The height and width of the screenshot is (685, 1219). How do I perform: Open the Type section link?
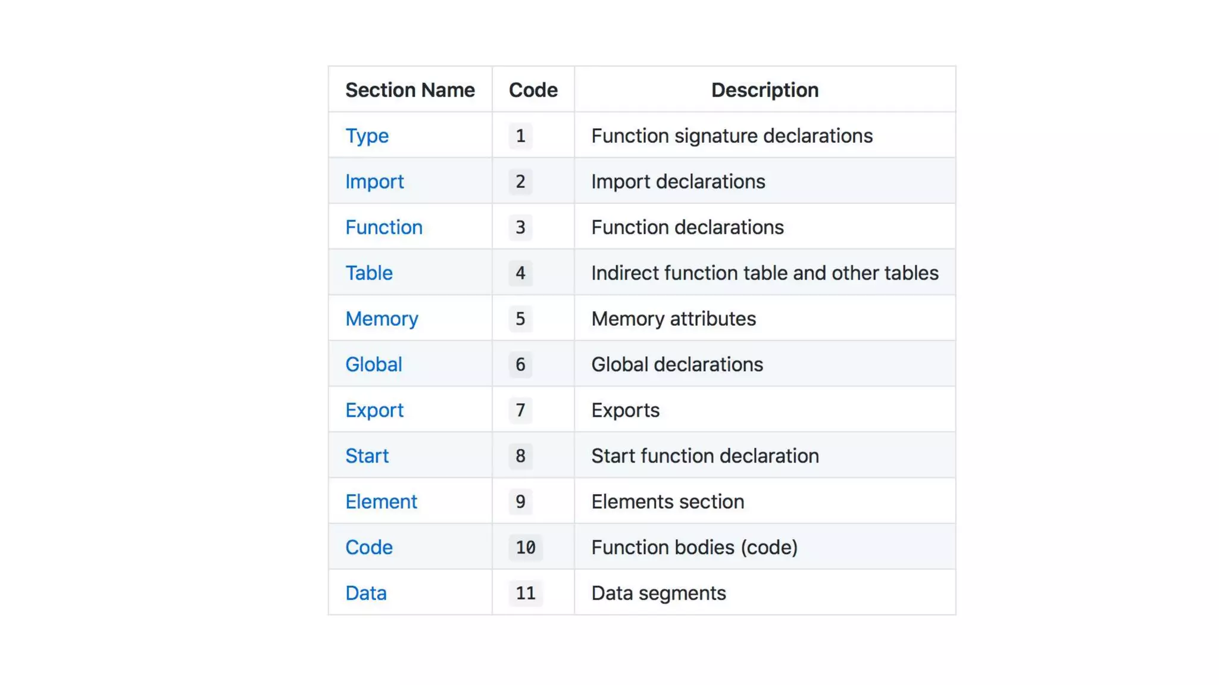coord(367,136)
